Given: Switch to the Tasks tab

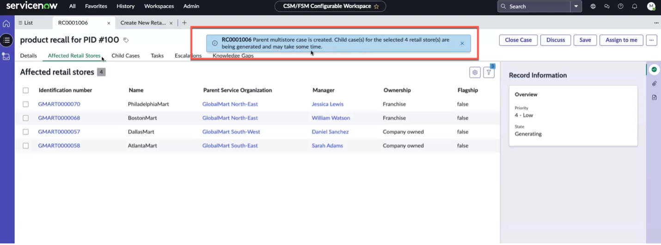Looking at the screenshot, I should [x=157, y=55].
